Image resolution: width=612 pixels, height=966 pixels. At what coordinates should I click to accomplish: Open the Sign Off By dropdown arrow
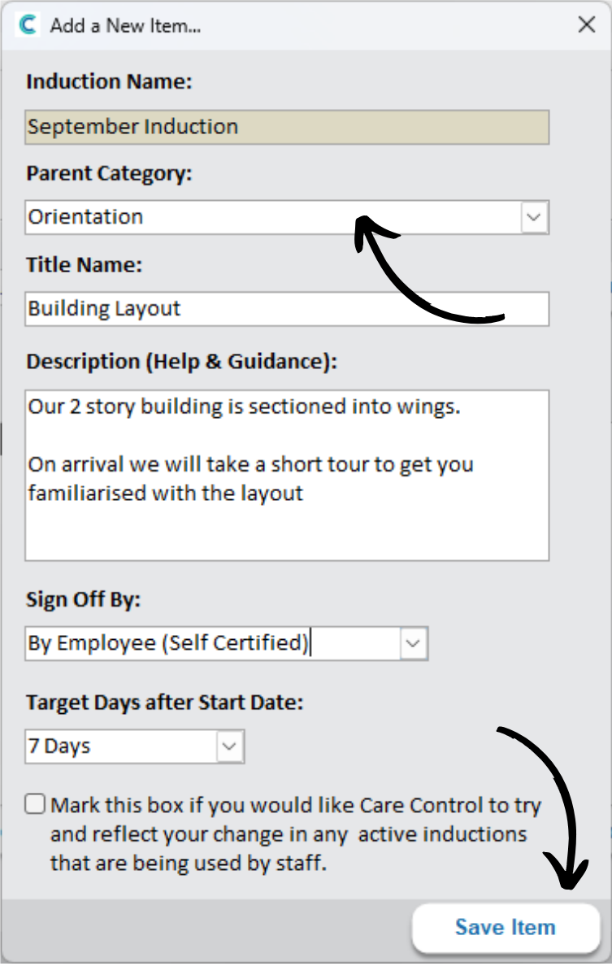click(413, 644)
